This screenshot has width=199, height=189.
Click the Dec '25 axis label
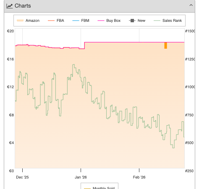(22, 177)
